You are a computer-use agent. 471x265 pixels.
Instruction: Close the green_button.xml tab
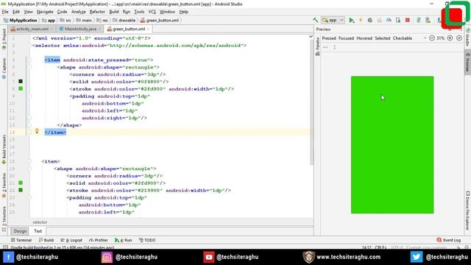[x=148, y=29]
